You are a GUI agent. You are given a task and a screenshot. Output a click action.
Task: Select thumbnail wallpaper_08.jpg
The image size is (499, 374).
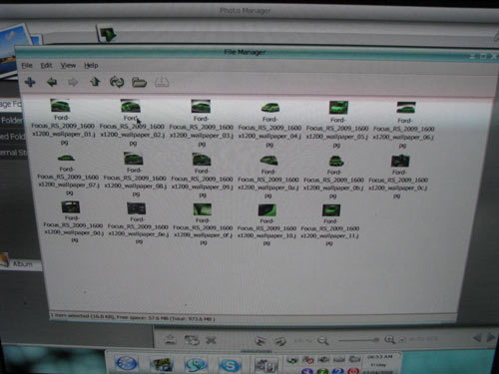[x=134, y=159]
